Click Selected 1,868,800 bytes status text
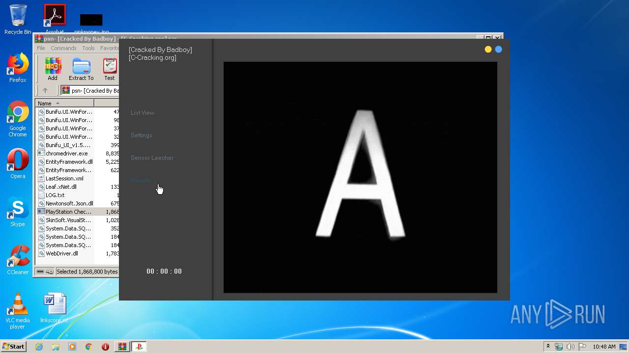The image size is (629, 353). coord(87,272)
